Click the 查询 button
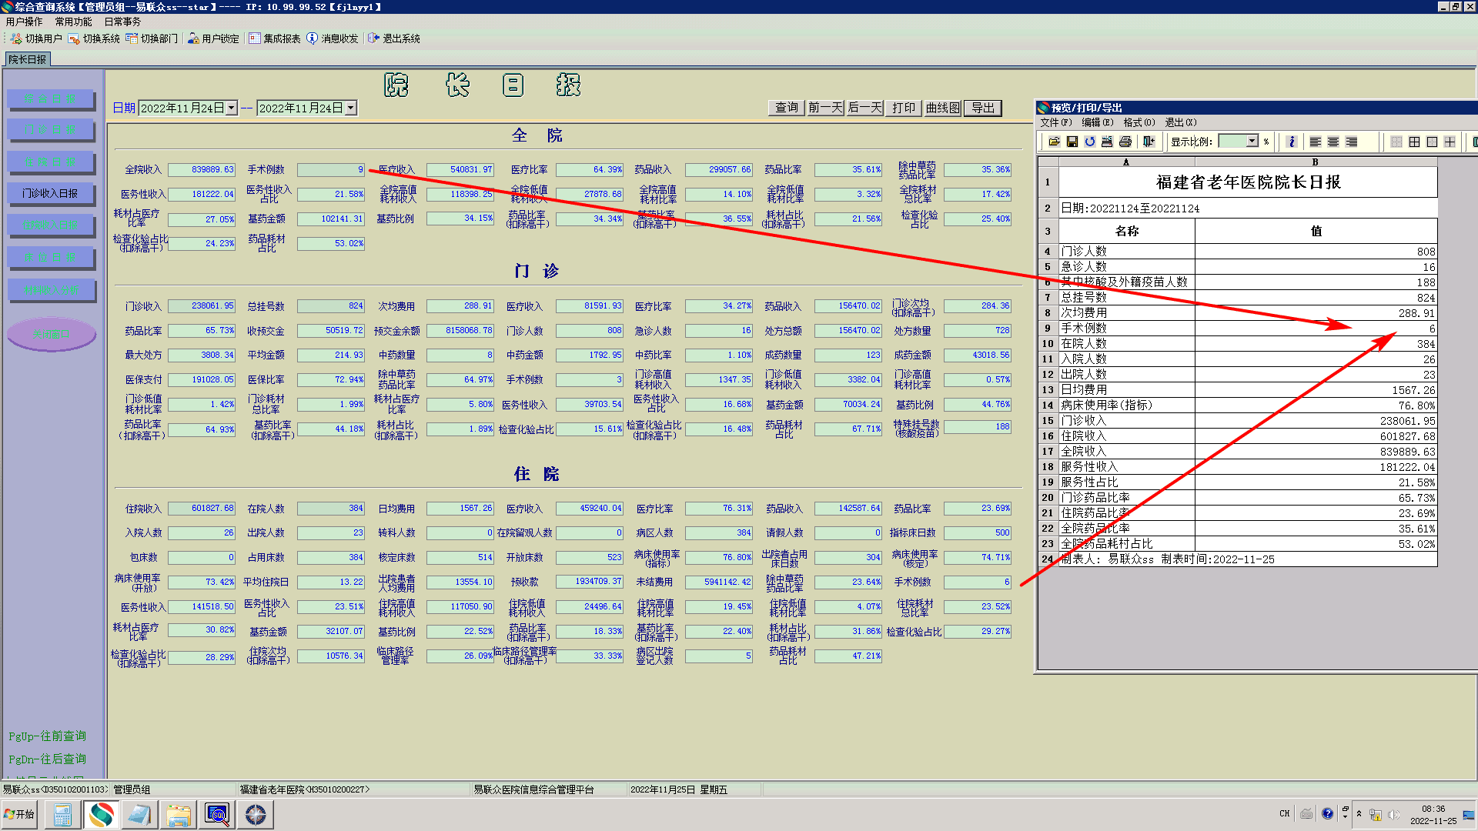 [x=786, y=108]
